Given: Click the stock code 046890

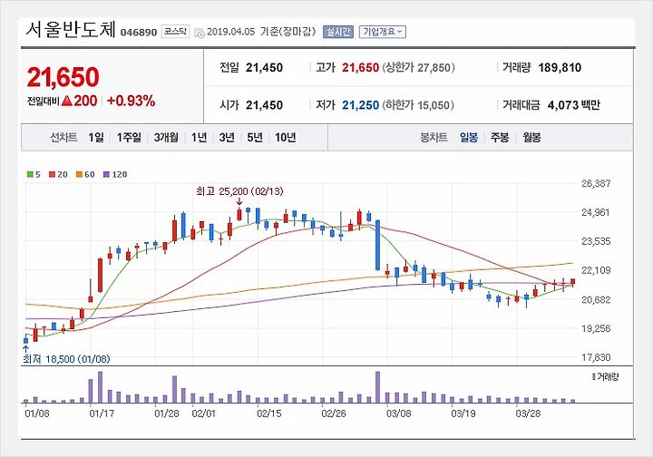Looking at the screenshot, I should pos(139,33).
